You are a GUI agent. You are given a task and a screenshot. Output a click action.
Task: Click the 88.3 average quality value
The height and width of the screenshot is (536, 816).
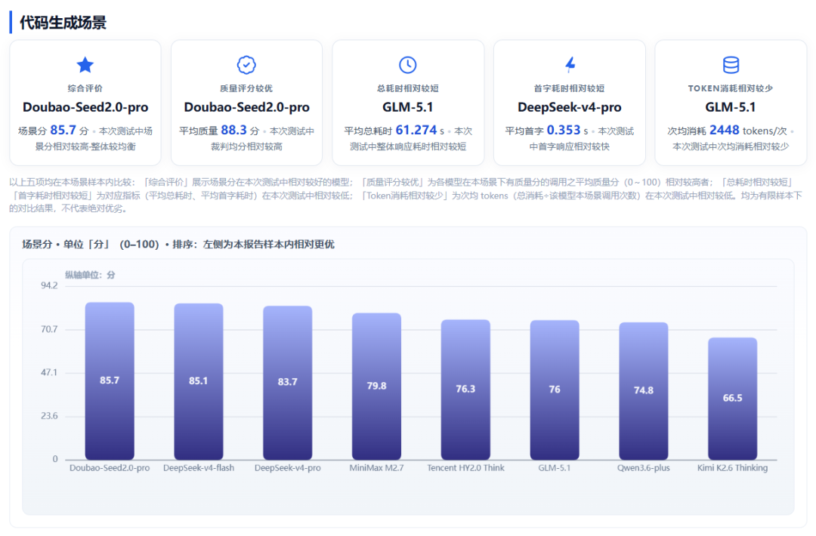233,130
